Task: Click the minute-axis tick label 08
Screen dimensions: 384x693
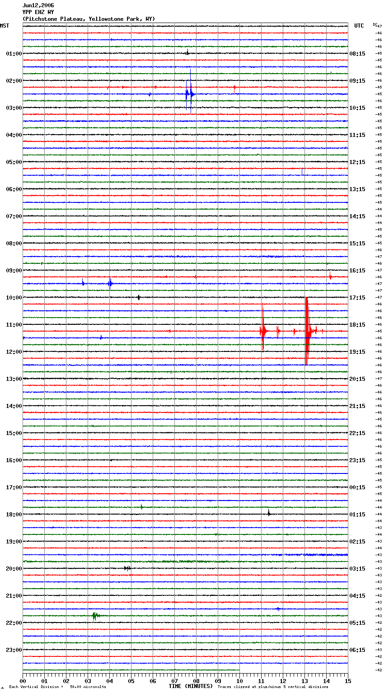Action: click(x=196, y=681)
